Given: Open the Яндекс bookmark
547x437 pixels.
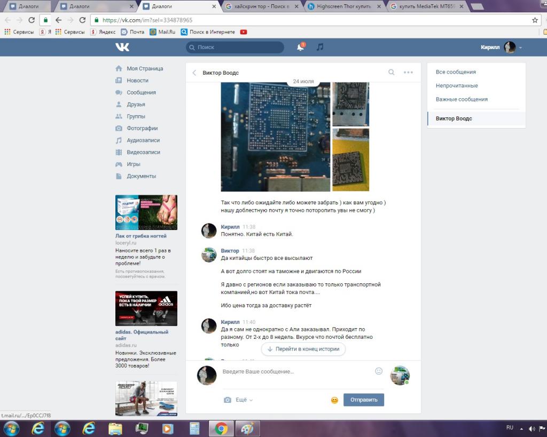Looking at the screenshot, I should [x=103, y=31].
